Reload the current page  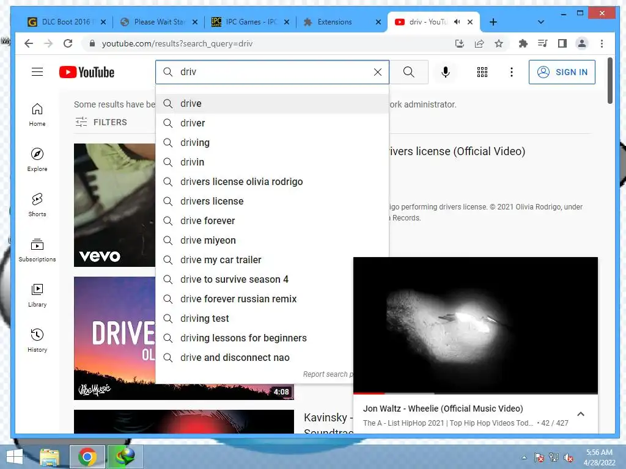[x=68, y=43]
